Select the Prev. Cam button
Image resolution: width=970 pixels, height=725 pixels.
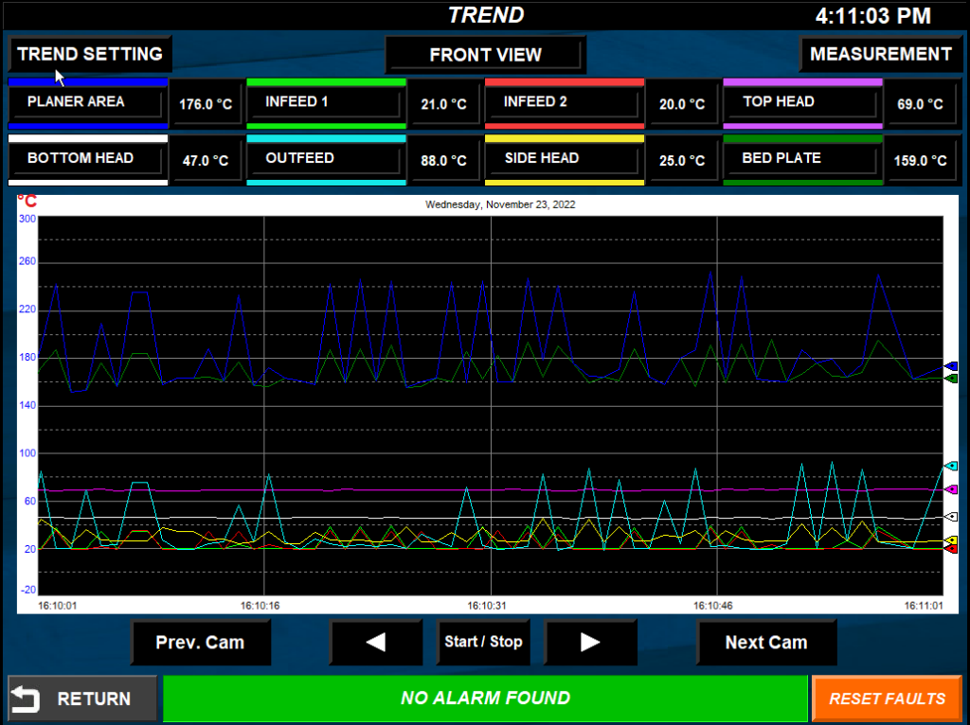[x=200, y=643]
